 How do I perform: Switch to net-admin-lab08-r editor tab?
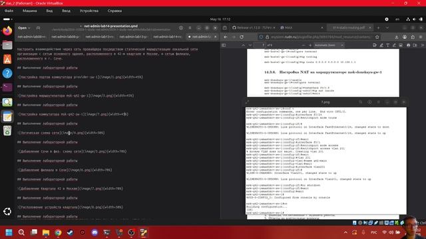tap(32, 37)
